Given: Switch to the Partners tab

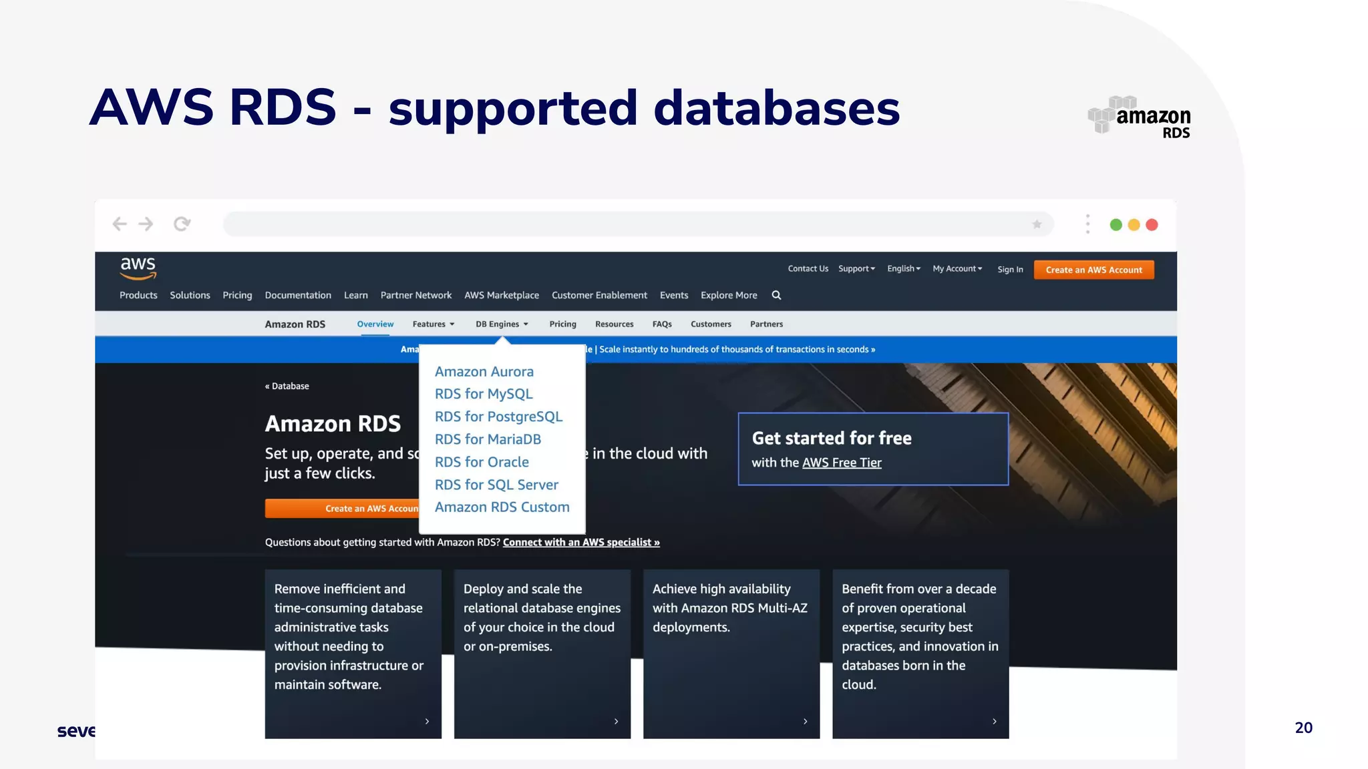Looking at the screenshot, I should pos(766,324).
